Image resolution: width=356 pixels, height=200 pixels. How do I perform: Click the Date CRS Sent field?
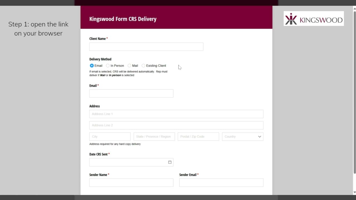(x=131, y=162)
